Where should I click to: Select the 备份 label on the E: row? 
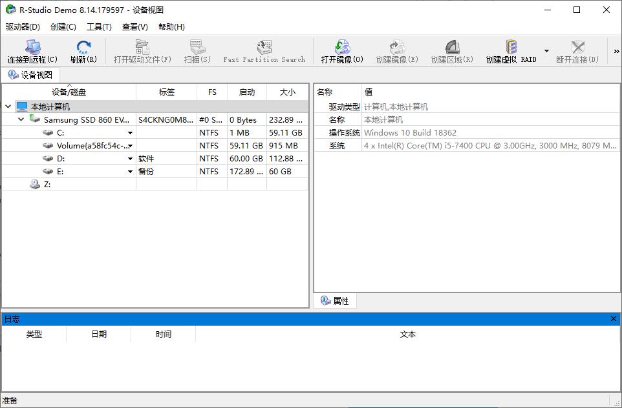[x=146, y=172]
